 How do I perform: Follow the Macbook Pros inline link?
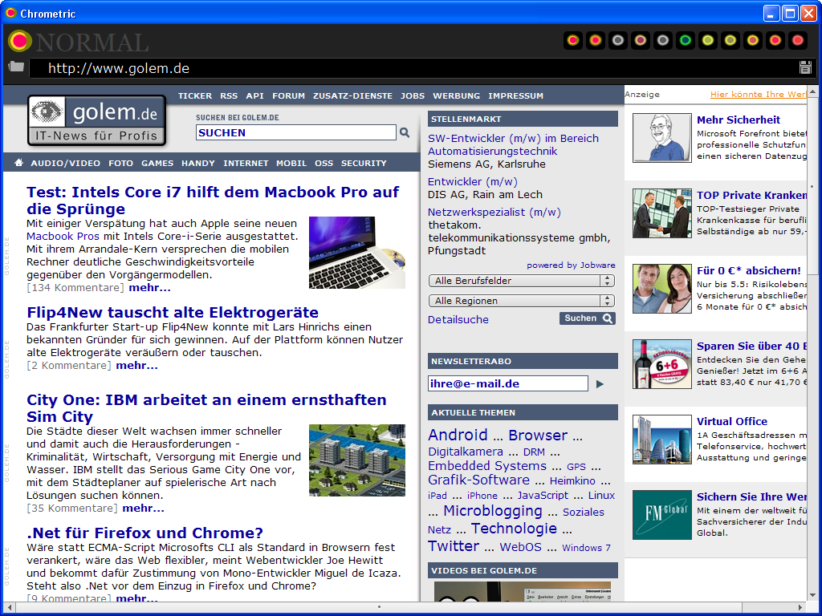(63, 237)
